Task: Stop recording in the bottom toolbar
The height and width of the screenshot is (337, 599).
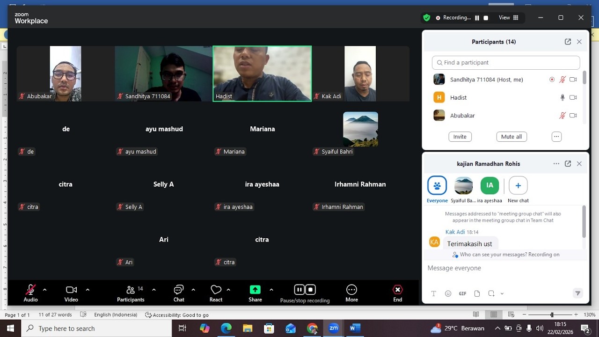Action: point(310,290)
